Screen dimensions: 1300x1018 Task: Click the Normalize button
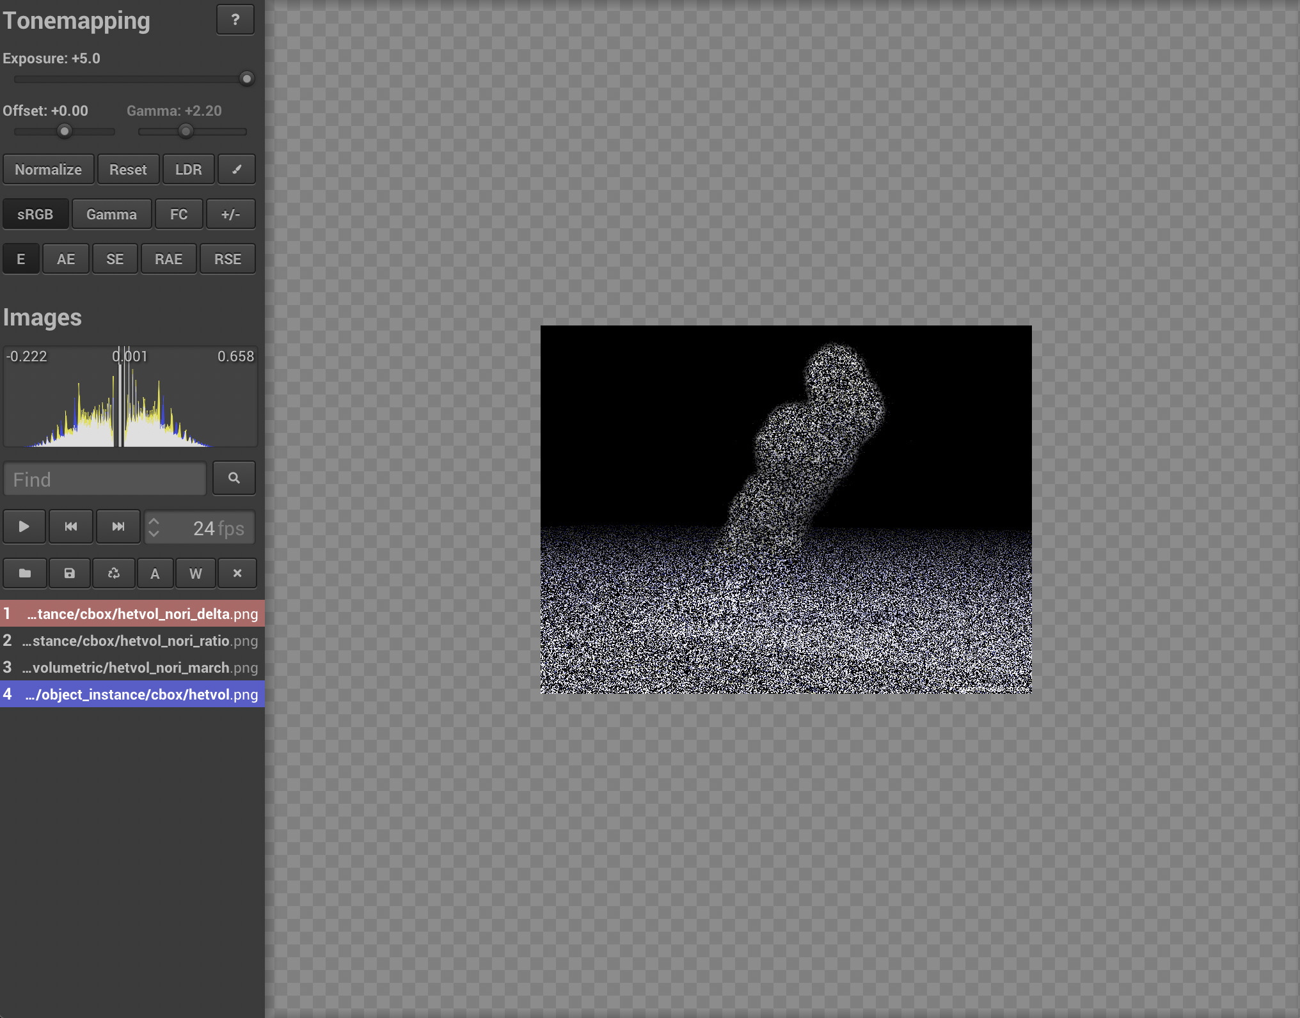[x=49, y=169]
